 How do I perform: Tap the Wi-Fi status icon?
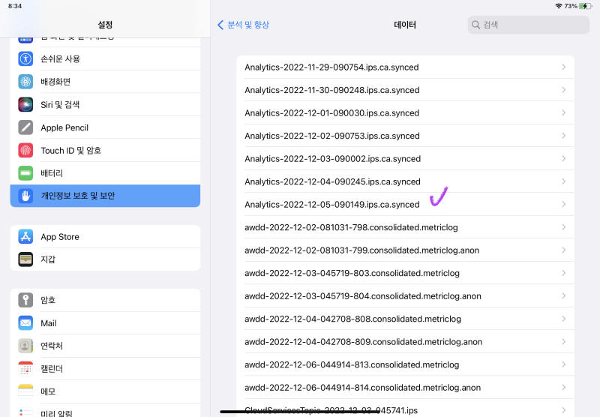tap(559, 6)
